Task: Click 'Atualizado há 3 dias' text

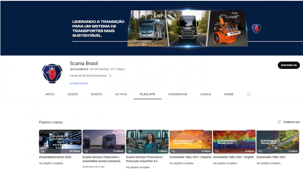Action: [93, 167]
